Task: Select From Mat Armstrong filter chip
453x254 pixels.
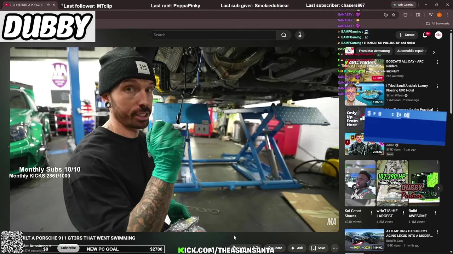Action: [x=374, y=51]
